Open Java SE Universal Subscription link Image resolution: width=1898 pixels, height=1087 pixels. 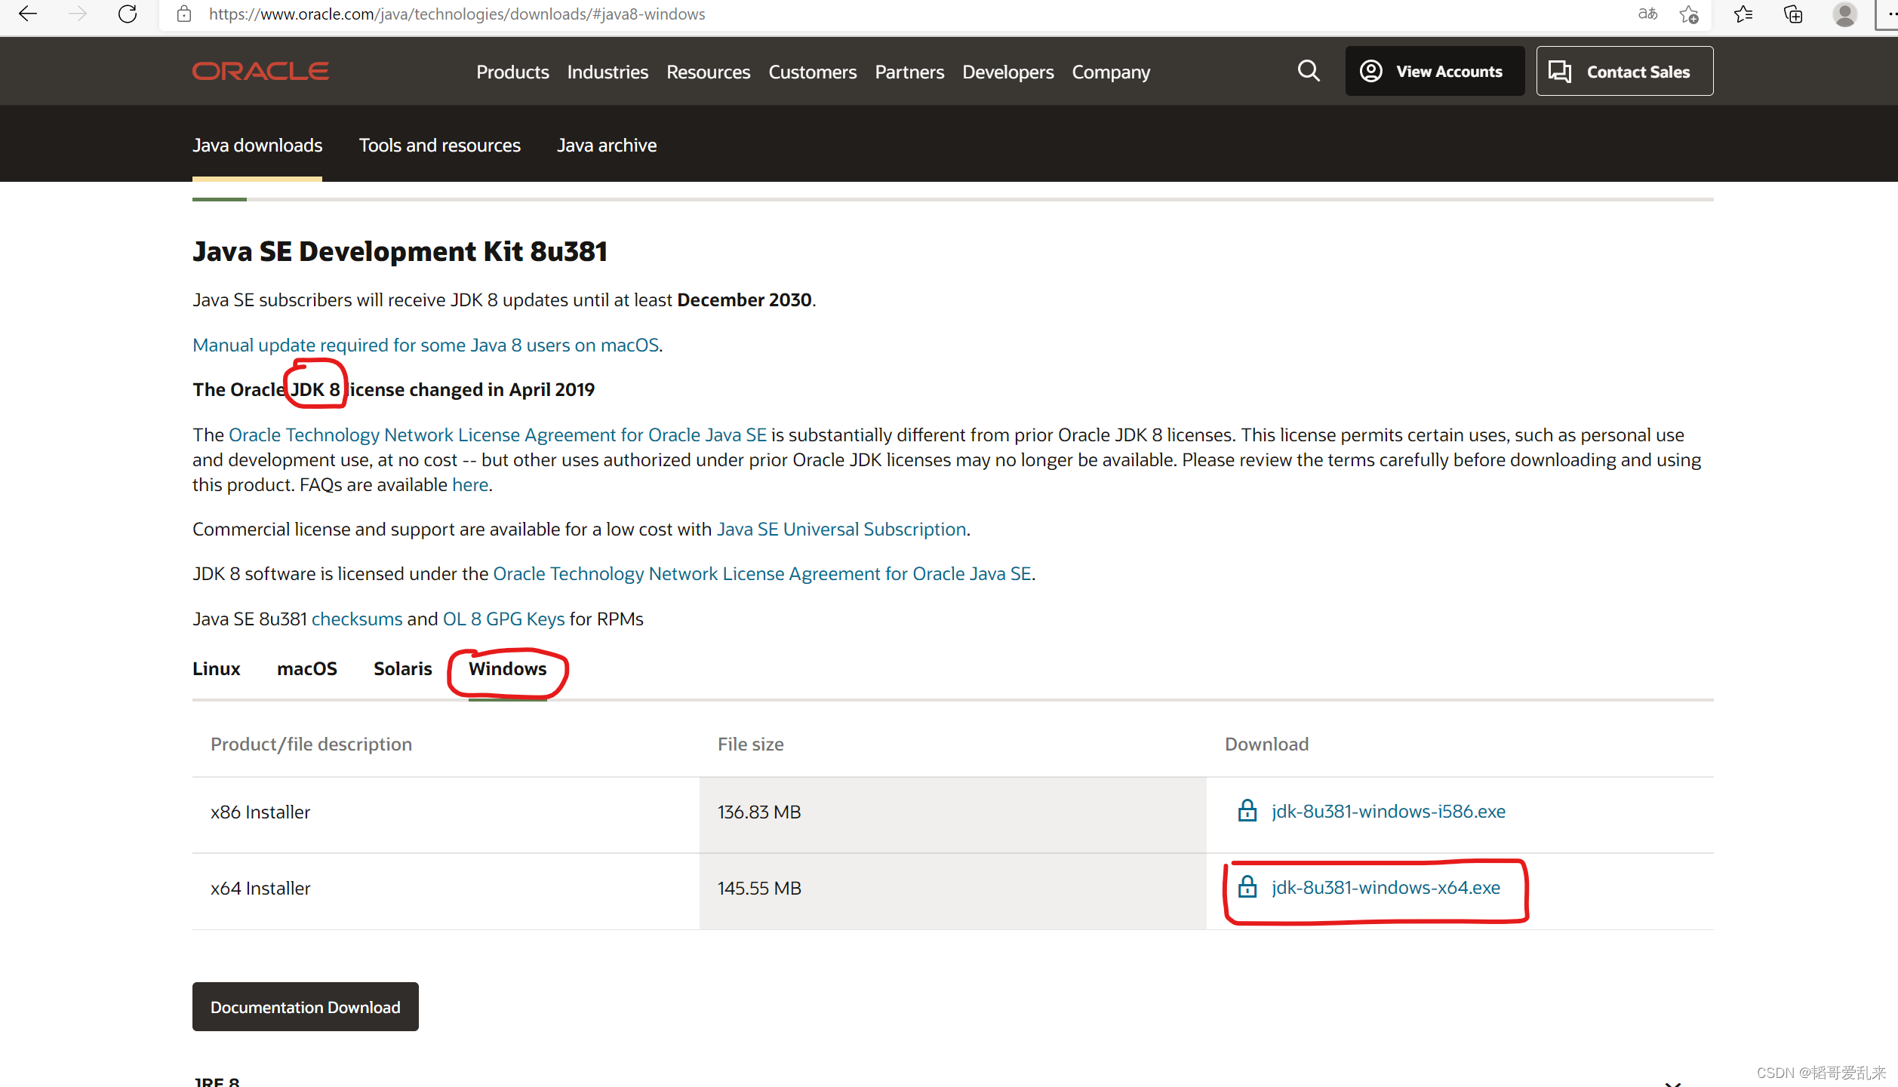[x=841, y=529]
